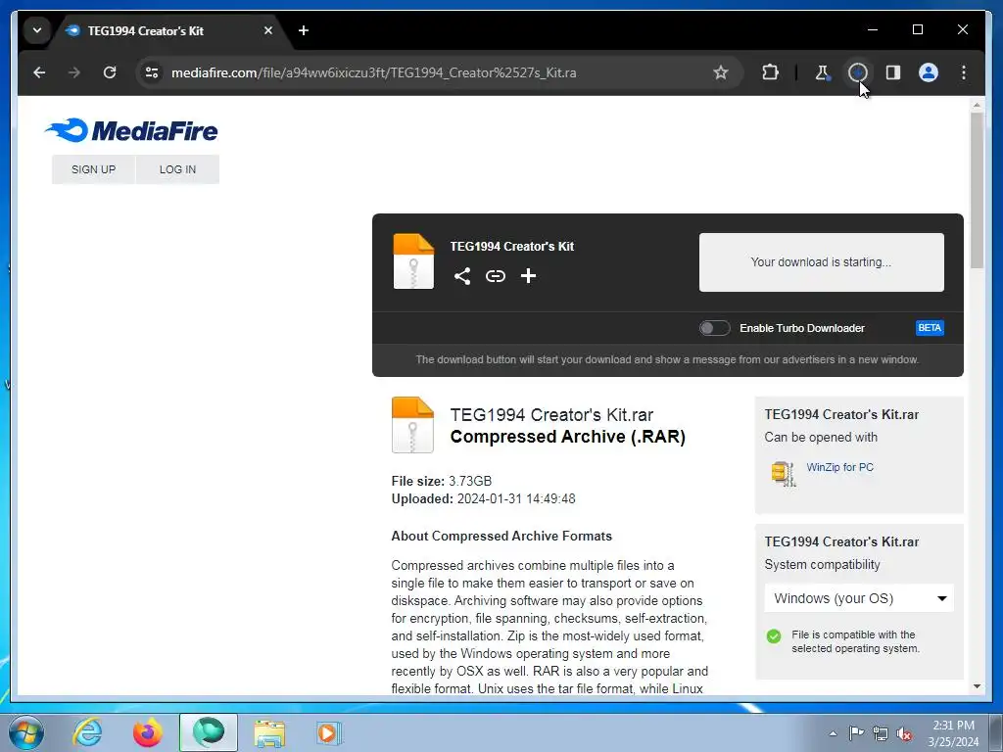The image size is (1003, 752).
Task: Enable the Turbo Downloader toggle
Action: (x=714, y=328)
